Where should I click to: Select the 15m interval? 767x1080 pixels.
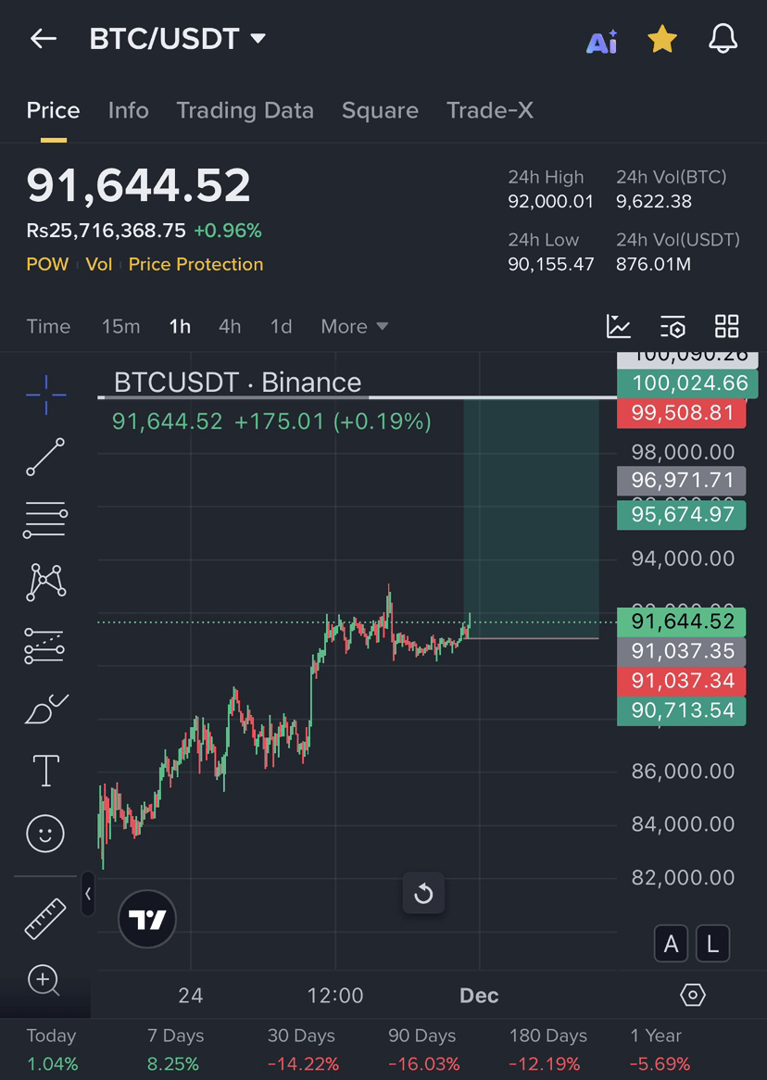point(120,326)
